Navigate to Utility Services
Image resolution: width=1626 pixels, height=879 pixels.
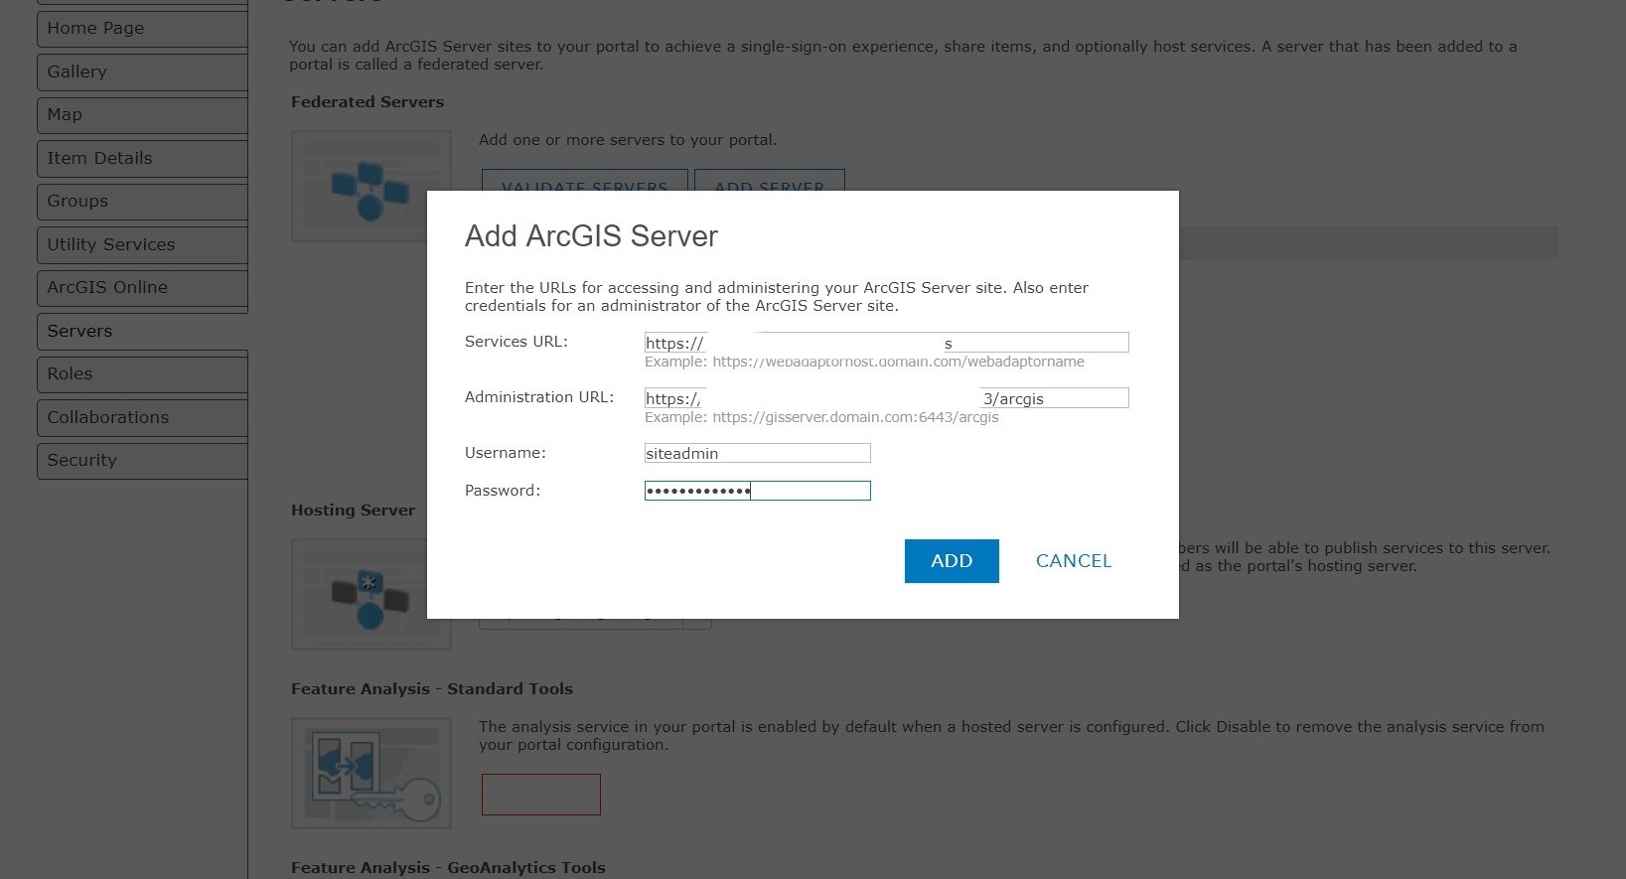142,244
